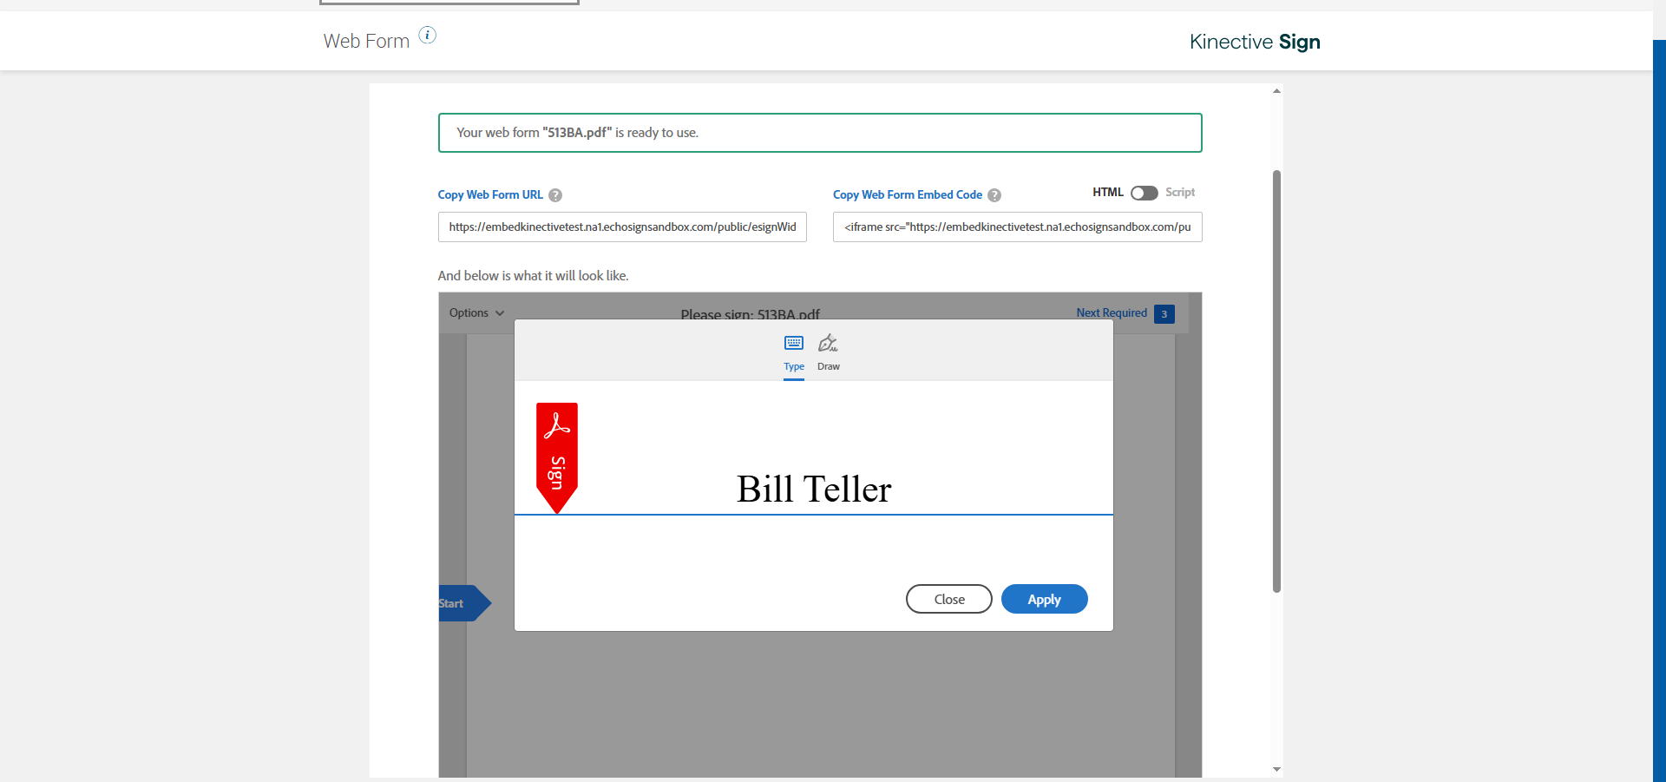The width and height of the screenshot is (1666, 782).
Task: Click the Copy Web Form Embed Code link
Action: tap(908, 195)
